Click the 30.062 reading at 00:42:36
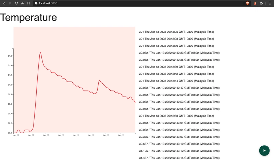The height and width of the screenshot is (163, 274). tap(179, 60)
